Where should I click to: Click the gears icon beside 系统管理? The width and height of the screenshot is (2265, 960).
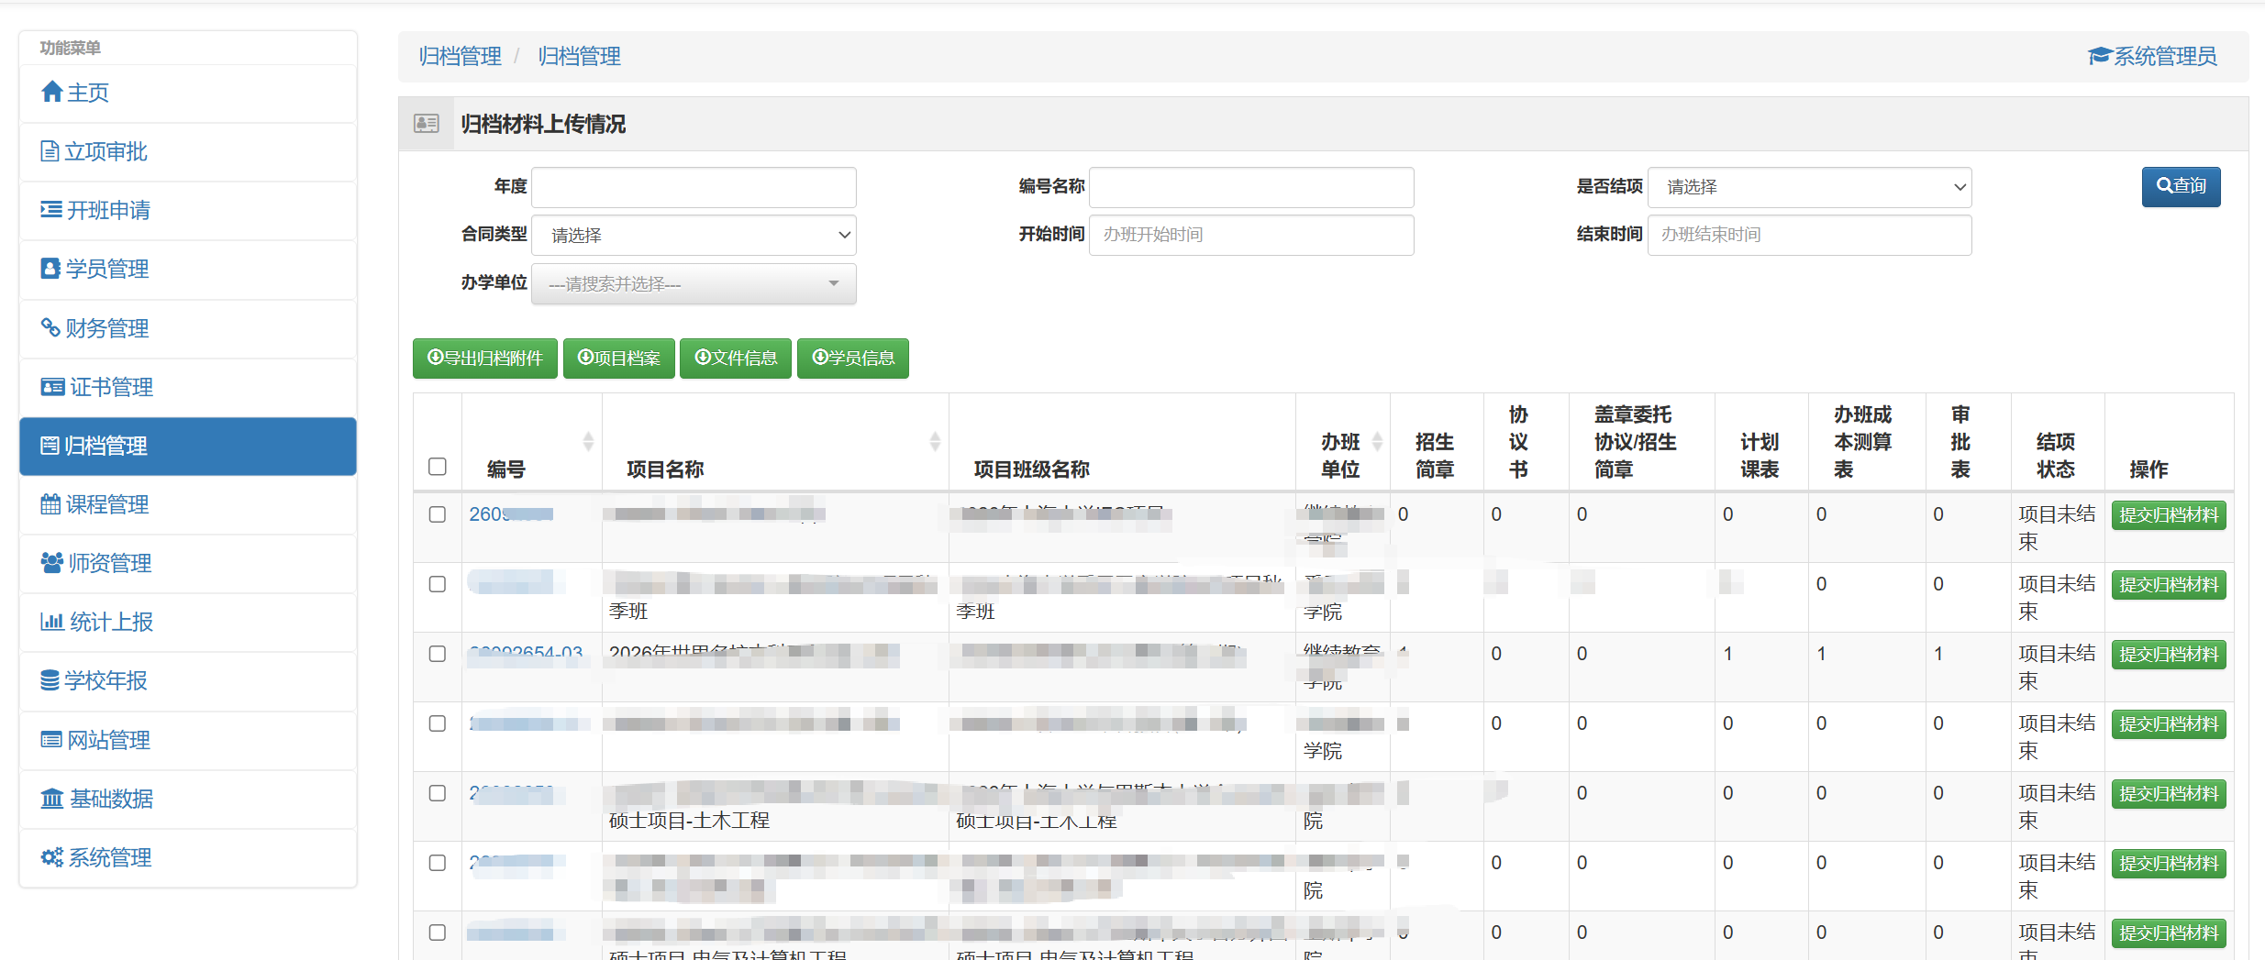click(52, 856)
